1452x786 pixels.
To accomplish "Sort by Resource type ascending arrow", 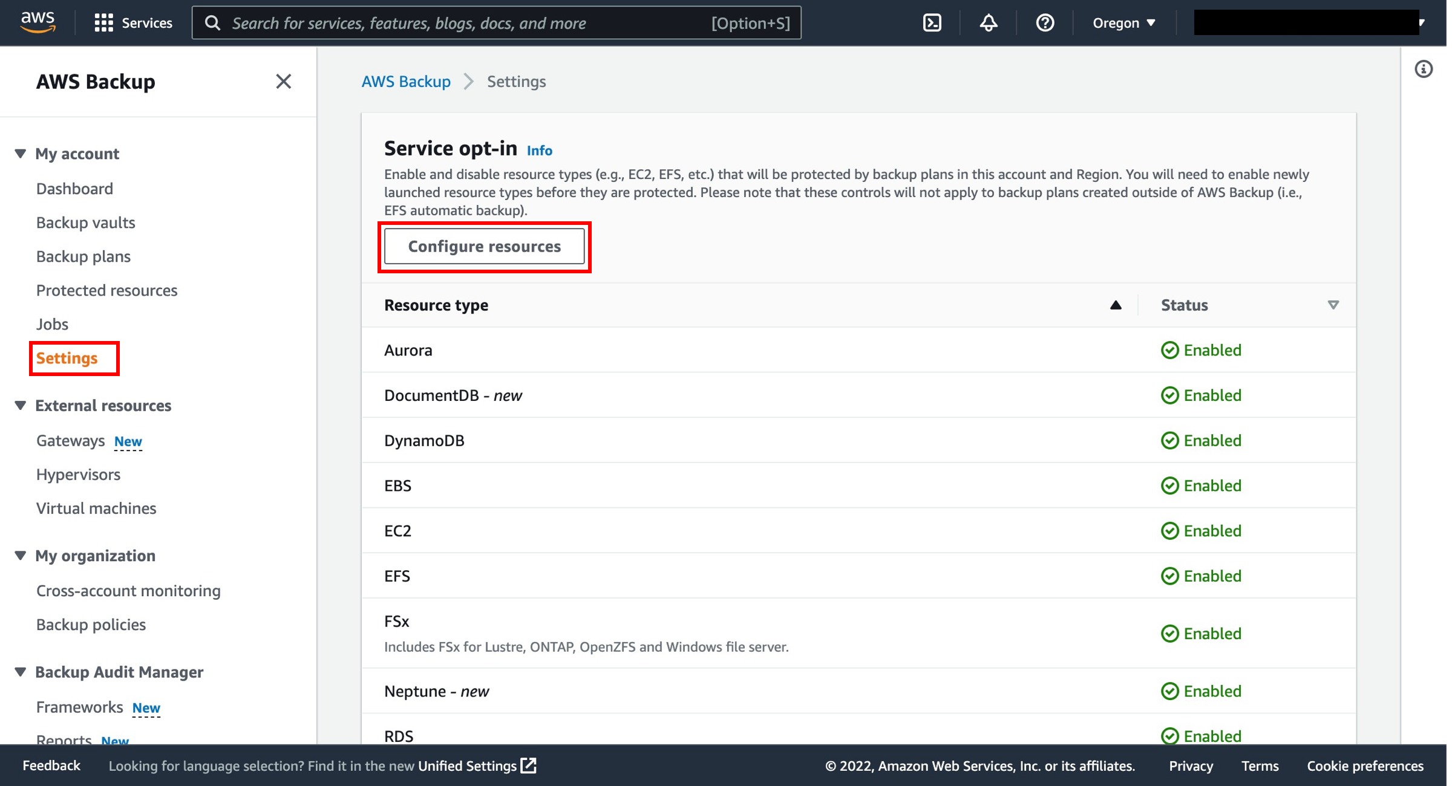I will point(1116,305).
